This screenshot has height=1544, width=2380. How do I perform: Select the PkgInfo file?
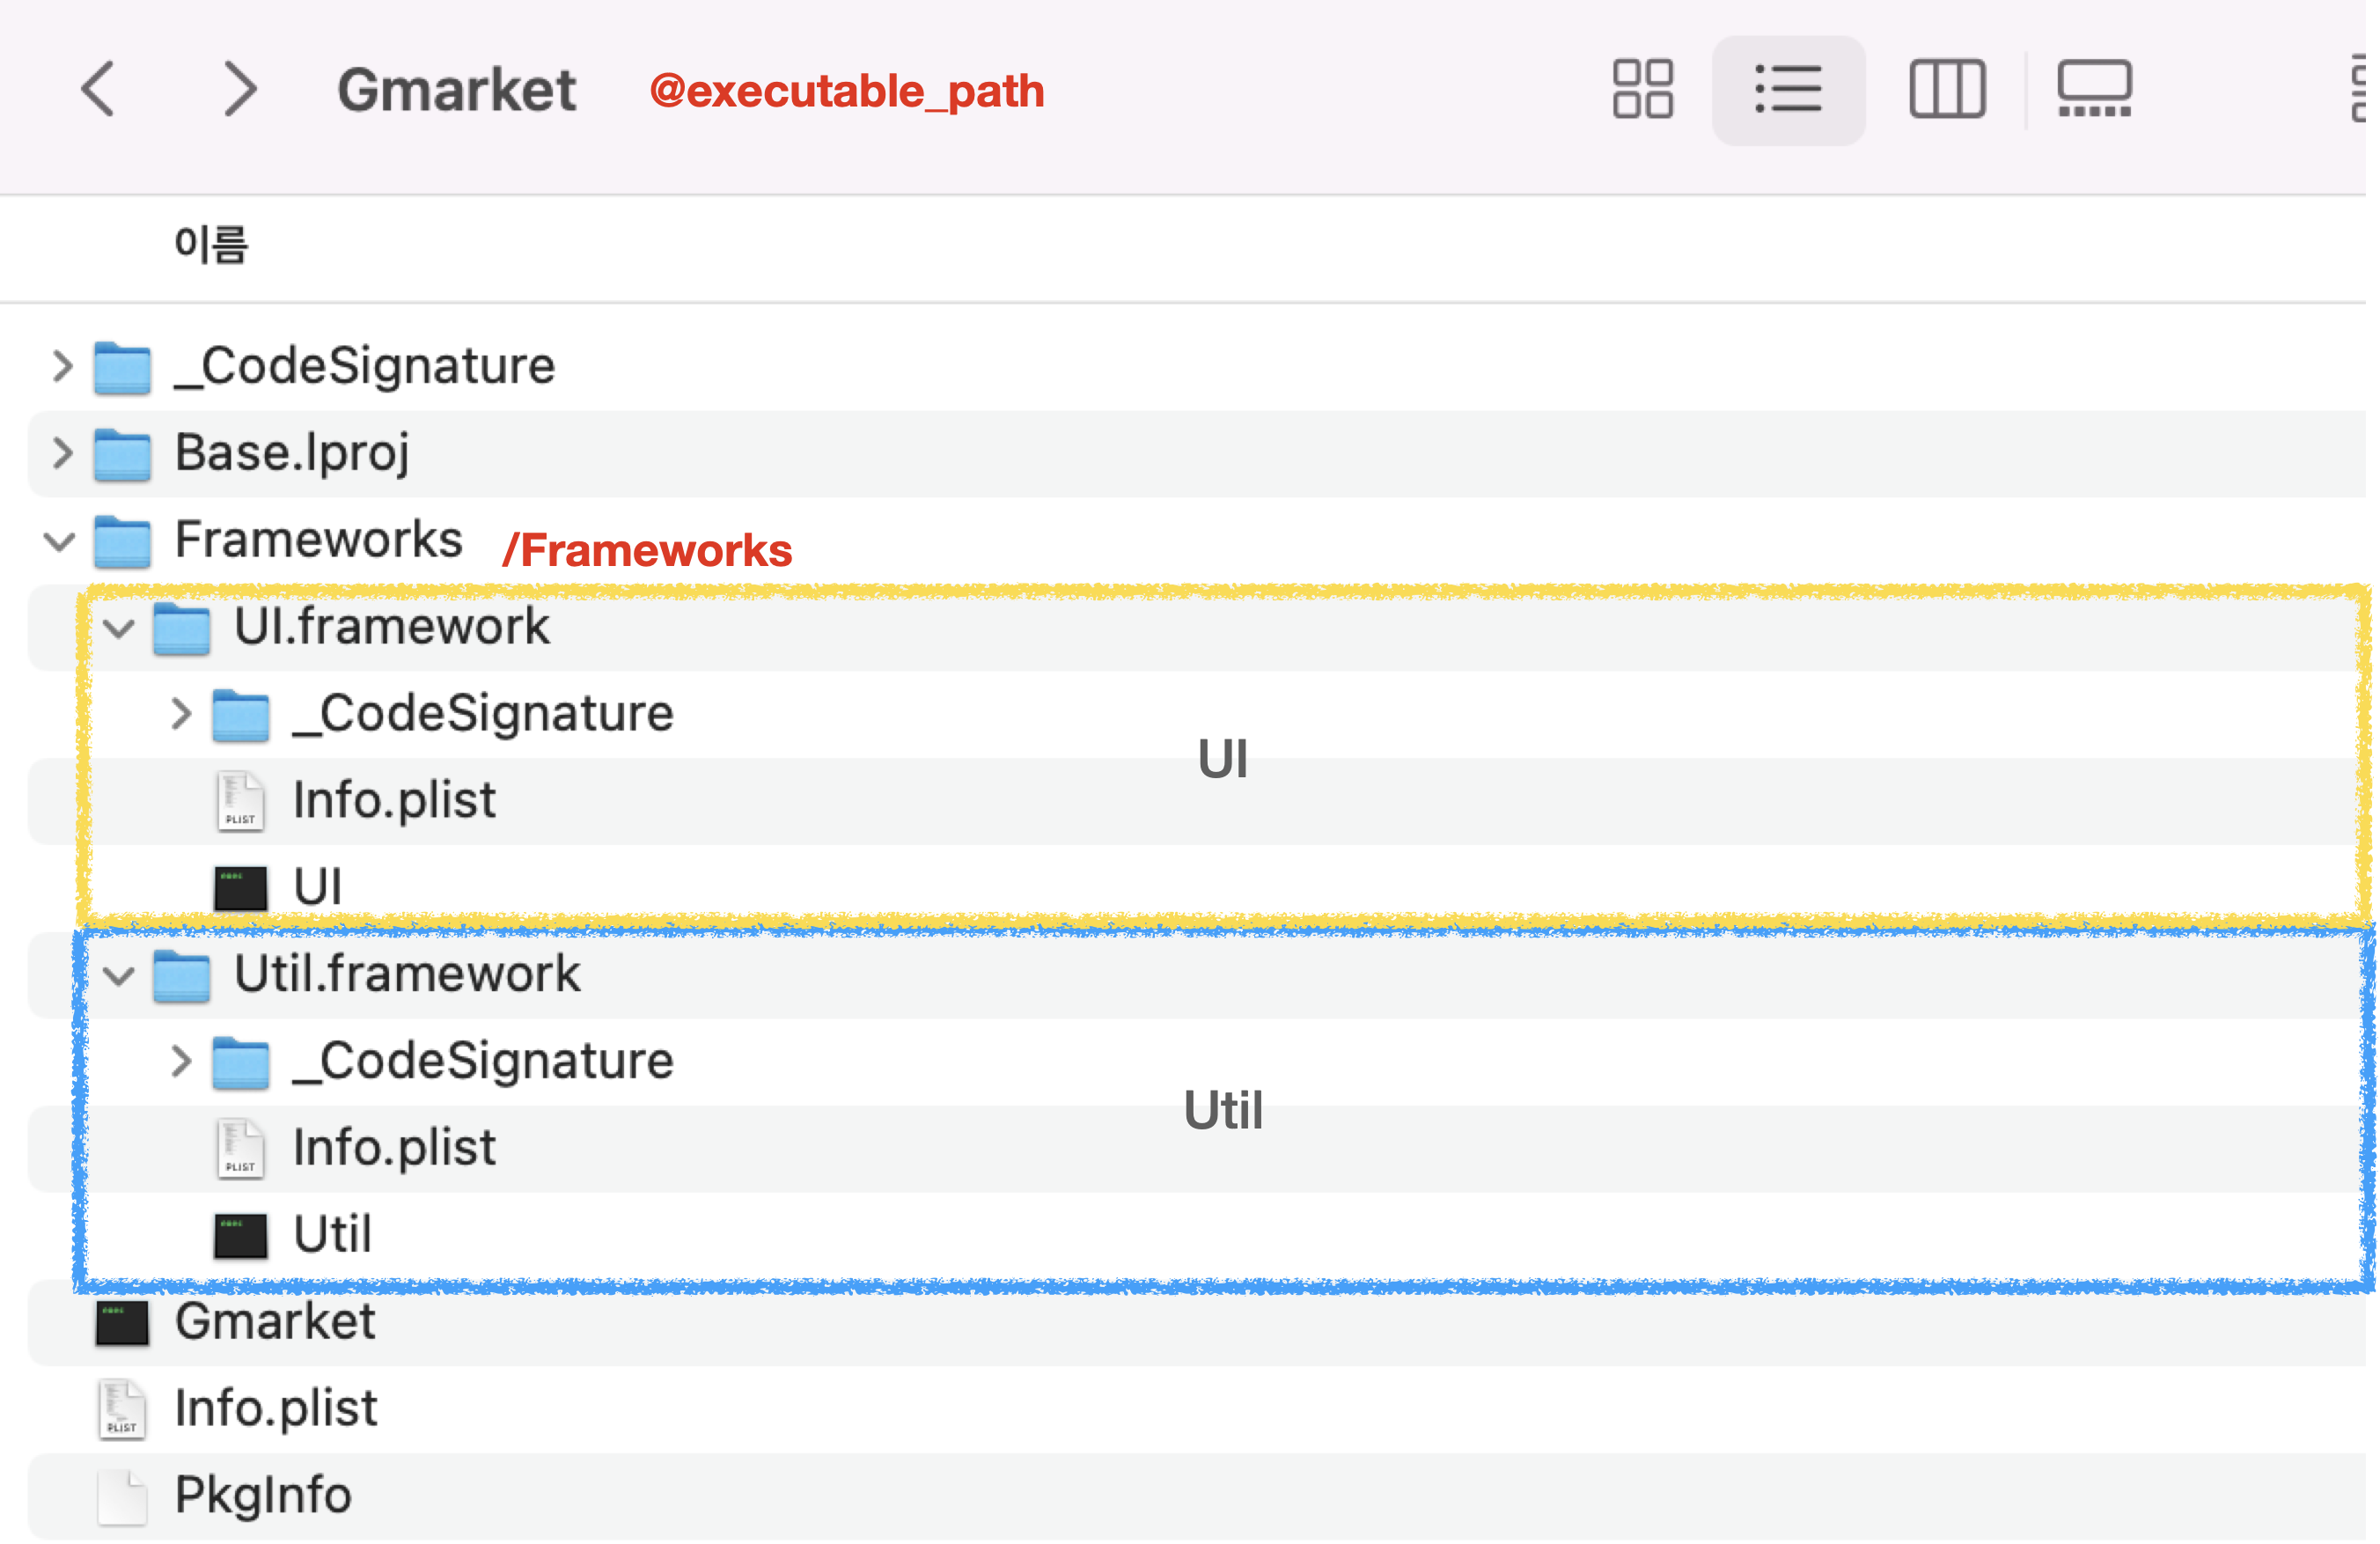click(262, 1496)
